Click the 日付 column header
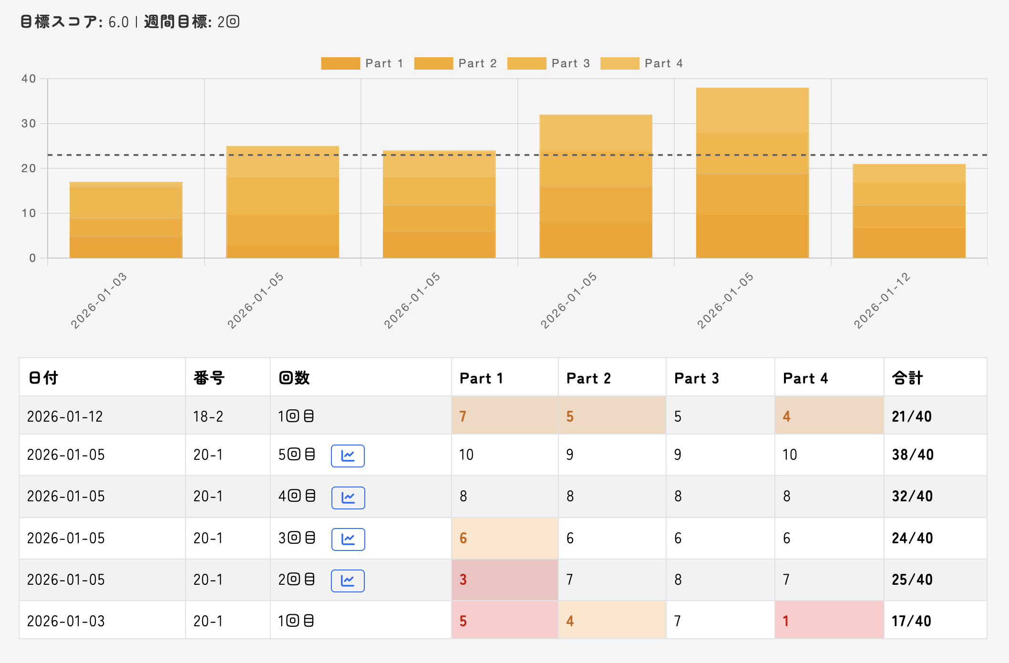 pos(43,378)
